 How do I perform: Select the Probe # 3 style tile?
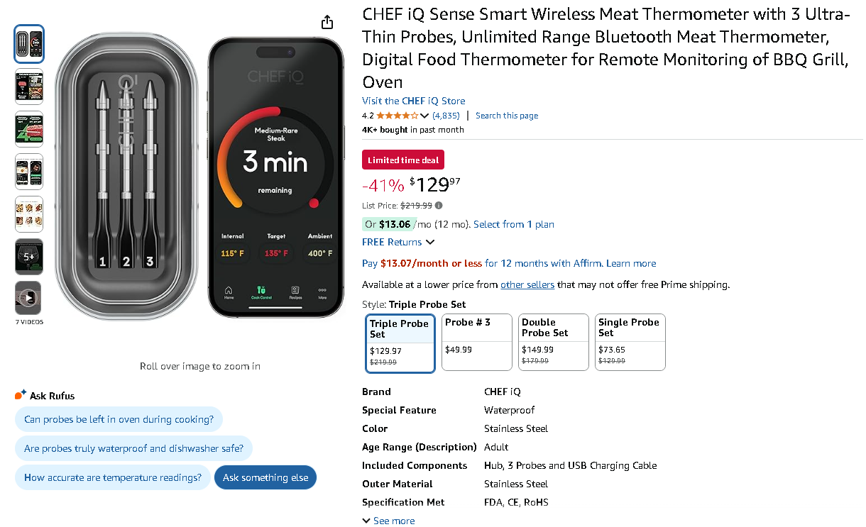[476, 342]
